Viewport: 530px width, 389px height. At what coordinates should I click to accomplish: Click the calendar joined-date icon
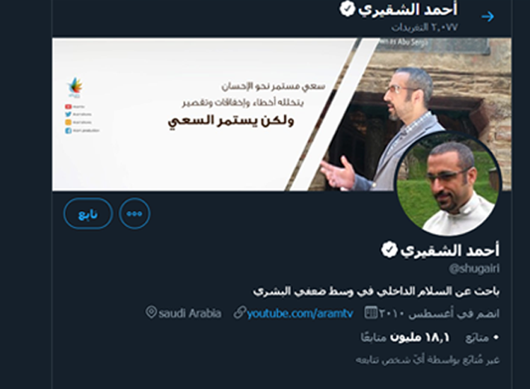[x=371, y=313]
